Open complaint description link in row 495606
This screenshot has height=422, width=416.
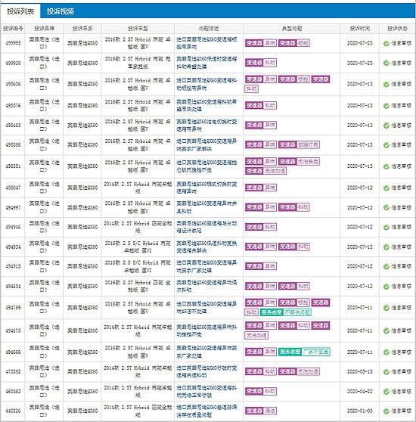pyautogui.click(x=206, y=84)
